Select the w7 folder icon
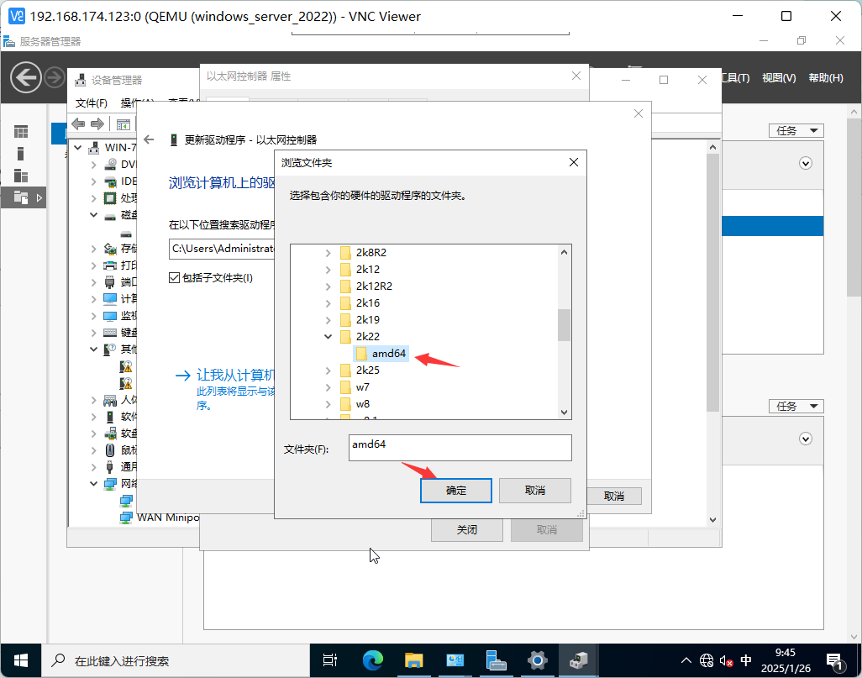Image resolution: width=862 pixels, height=678 pixels. coord(345,387)
